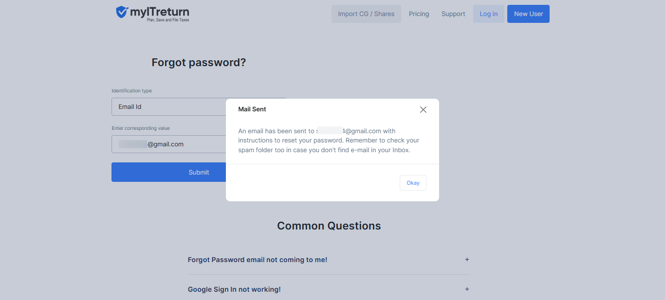Focus the email corresponding value input field
The height and width of the screenshot is (300, 665).
(168, 144)
